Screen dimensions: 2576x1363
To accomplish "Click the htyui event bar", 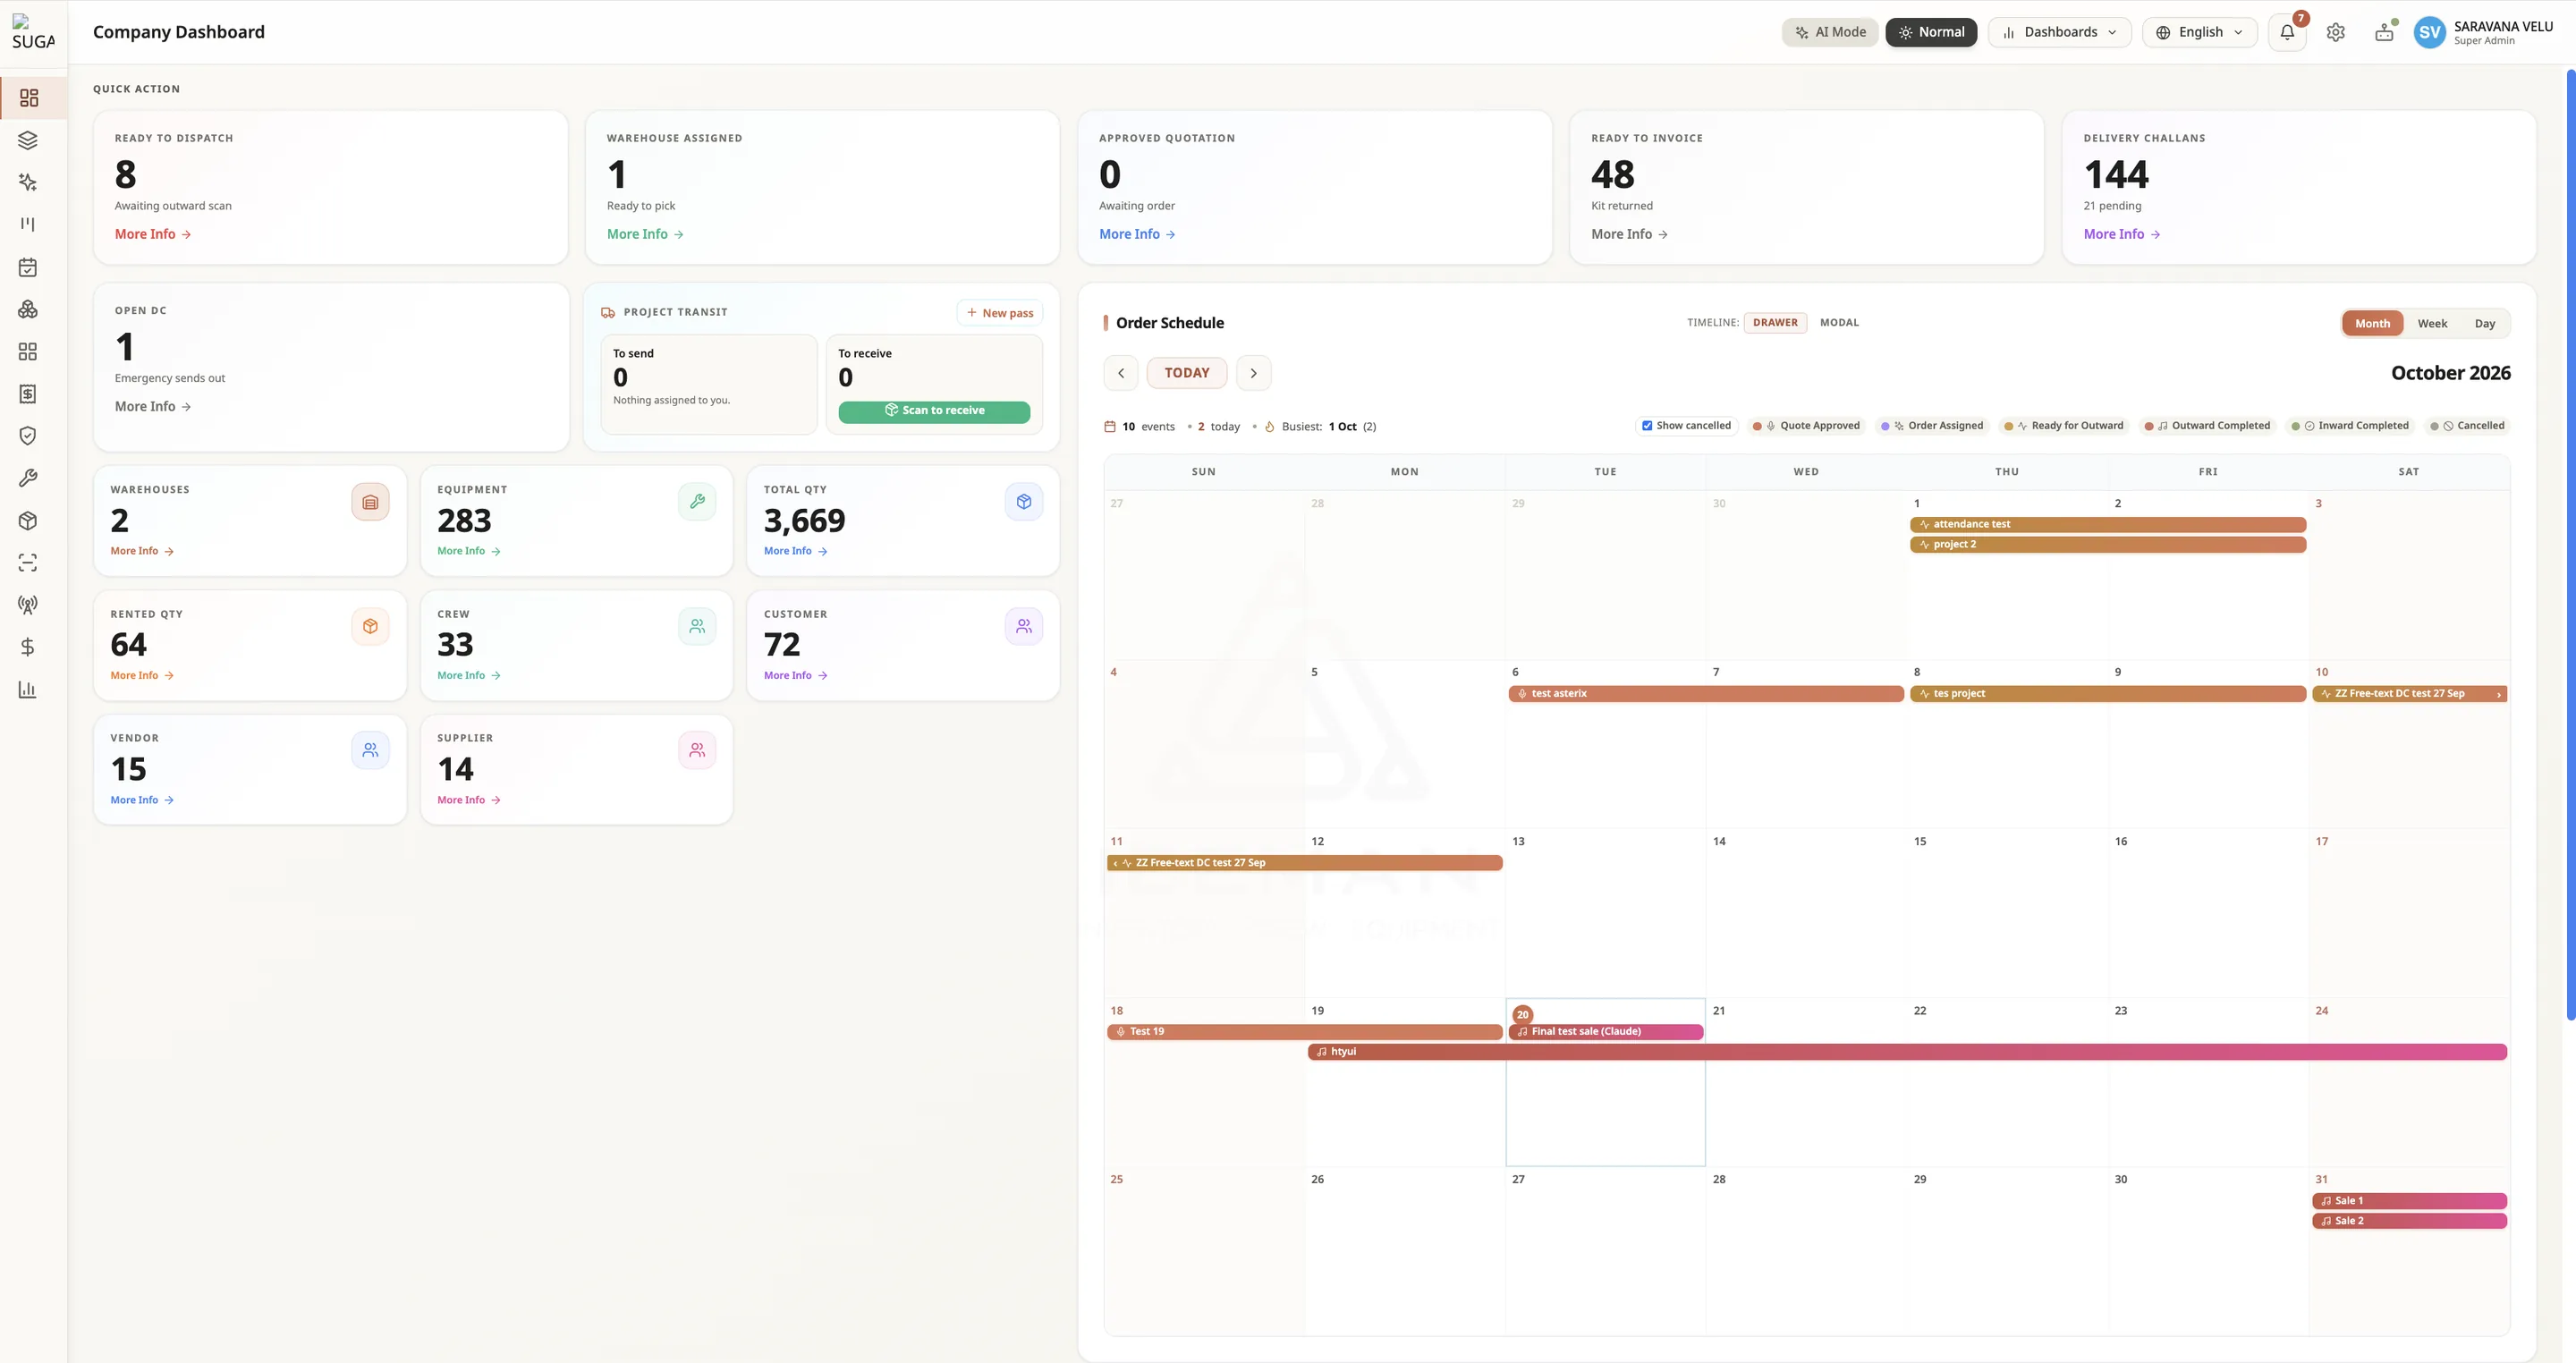I will (x=1907, y=1052).
